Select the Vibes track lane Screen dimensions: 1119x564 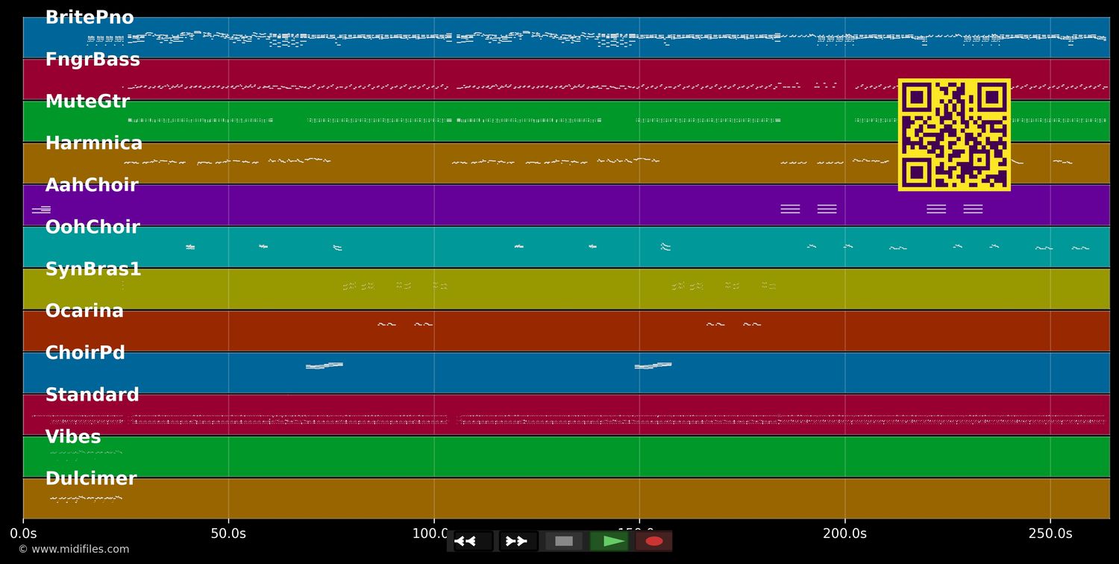pyautogui.click(x=566, y=457)
